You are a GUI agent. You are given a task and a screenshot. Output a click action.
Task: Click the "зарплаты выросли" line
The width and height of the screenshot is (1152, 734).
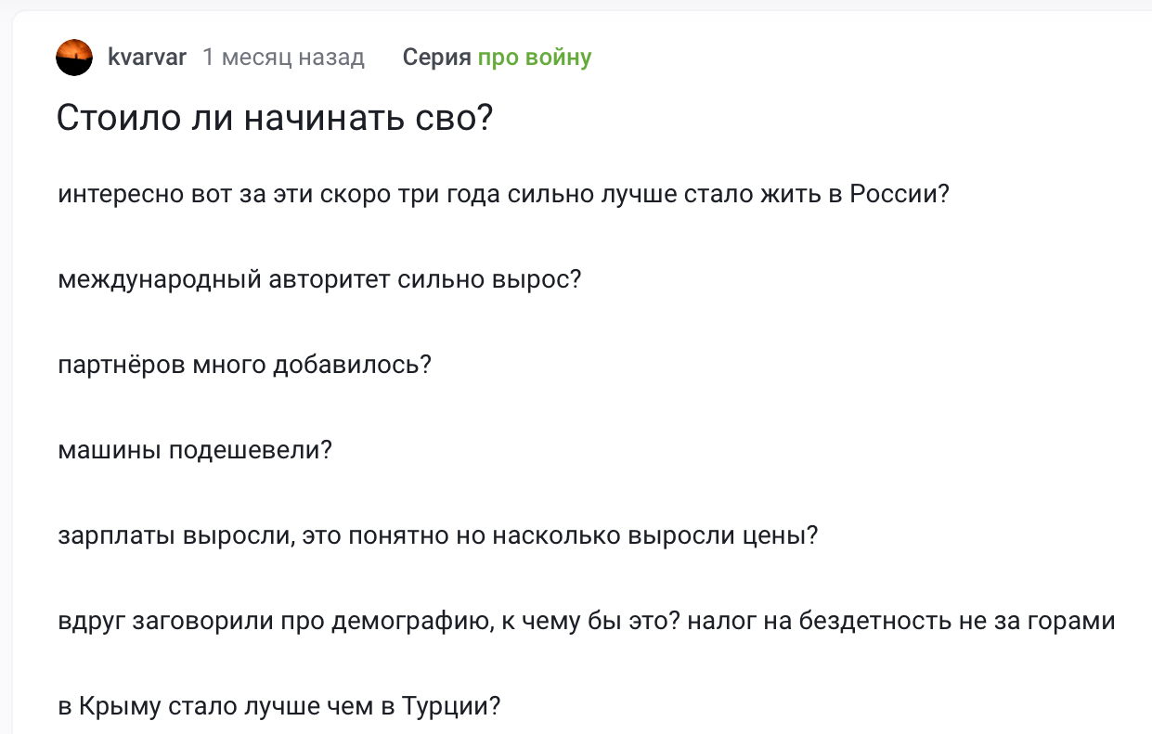(x=437, y=535)
